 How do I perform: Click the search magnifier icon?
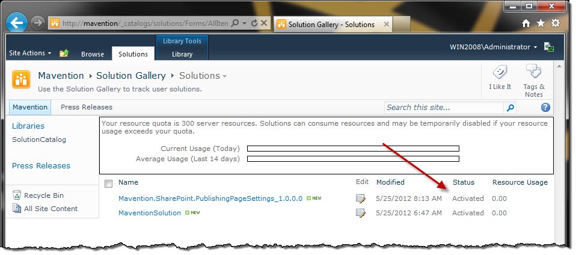click(510, 108)
